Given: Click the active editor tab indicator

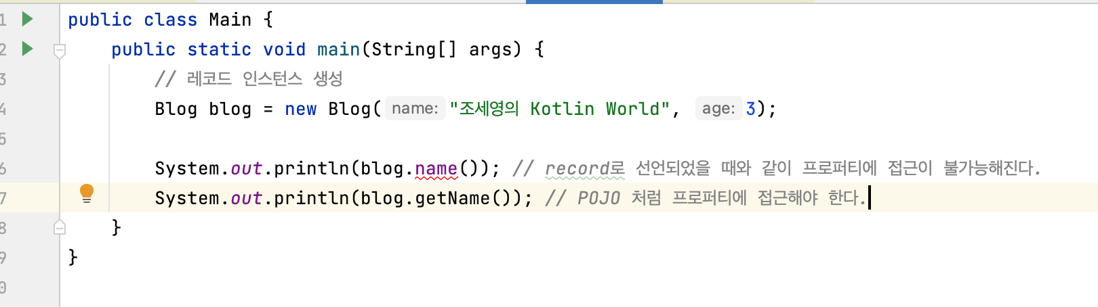Looking at the screenshot, I should click(594, 2).
